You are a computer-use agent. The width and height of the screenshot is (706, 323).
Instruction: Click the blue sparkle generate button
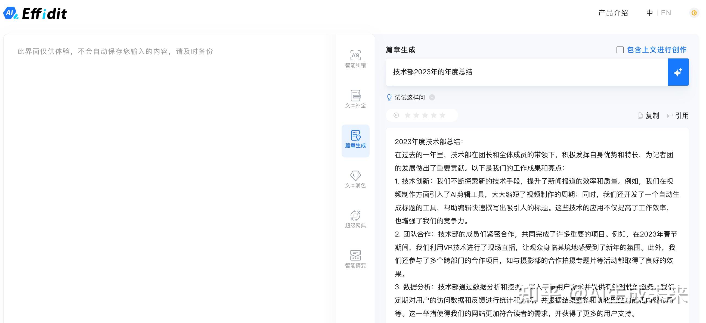[678, 72]
